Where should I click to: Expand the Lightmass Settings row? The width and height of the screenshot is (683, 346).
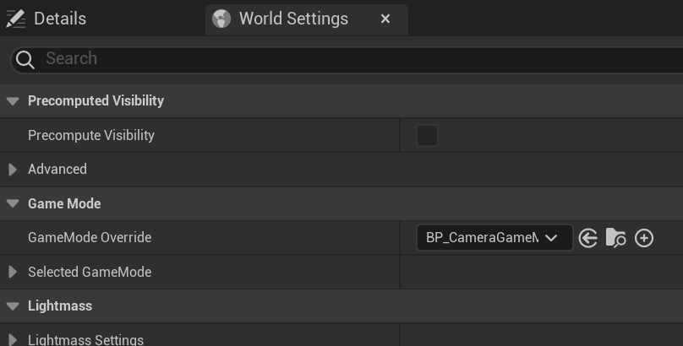(x=13, y=340)
